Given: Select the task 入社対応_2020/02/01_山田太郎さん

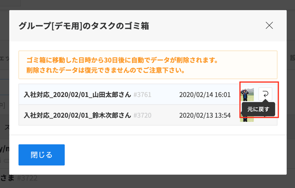Looking at the screenshot, I should (x=77, y=94).
